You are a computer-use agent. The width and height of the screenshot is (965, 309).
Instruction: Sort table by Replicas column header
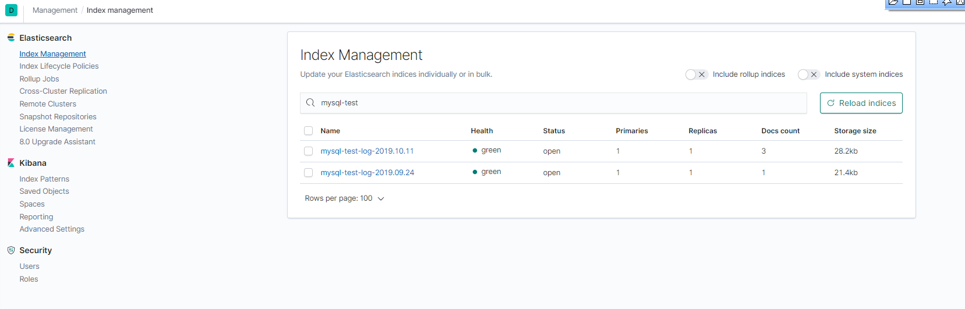pos(702,131)
